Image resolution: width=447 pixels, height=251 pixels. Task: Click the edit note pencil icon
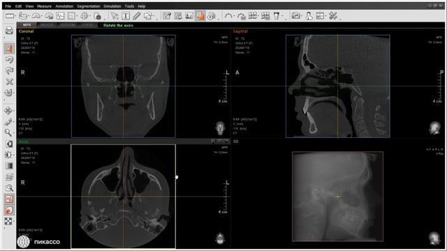[167, 16]
